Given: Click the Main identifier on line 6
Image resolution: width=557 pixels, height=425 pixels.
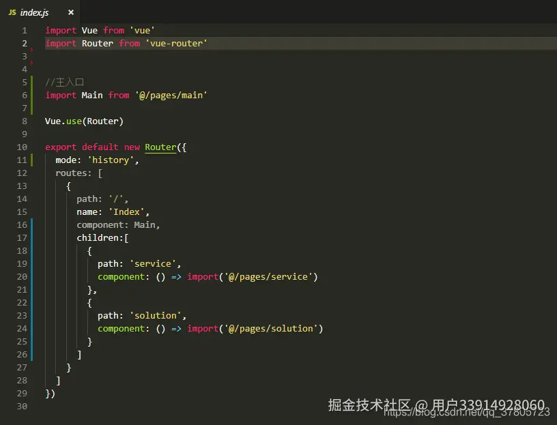Looking at the screenshot, I should point(92,95).
